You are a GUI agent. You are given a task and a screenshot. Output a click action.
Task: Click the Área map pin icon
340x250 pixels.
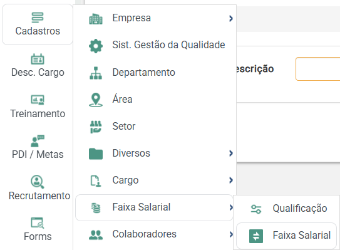96,100
